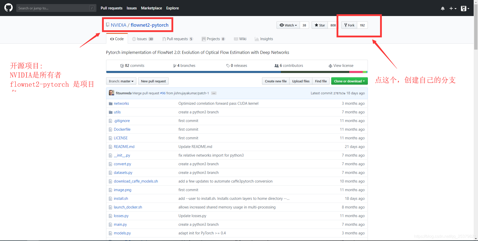Open the Dockerfile file icon

click(x=110, y=129)
